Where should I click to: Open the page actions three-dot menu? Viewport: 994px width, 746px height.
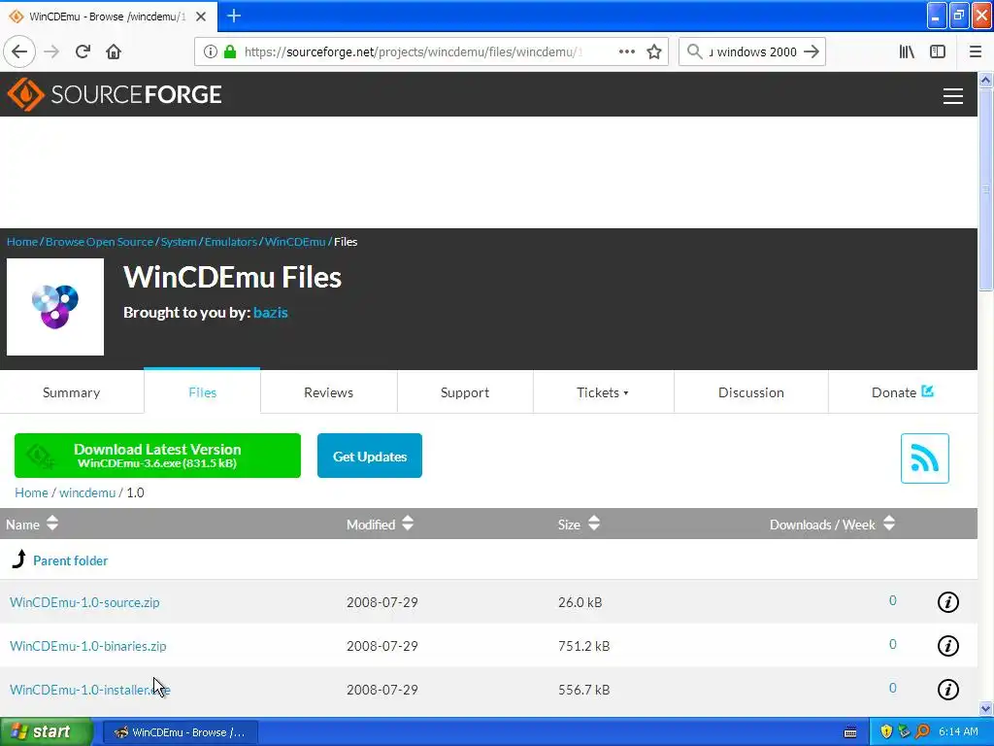pos(626,51)
